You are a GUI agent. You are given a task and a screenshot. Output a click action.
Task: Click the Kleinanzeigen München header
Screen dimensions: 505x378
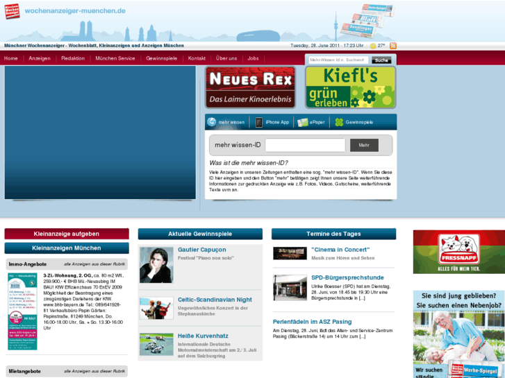click(67, 248)
